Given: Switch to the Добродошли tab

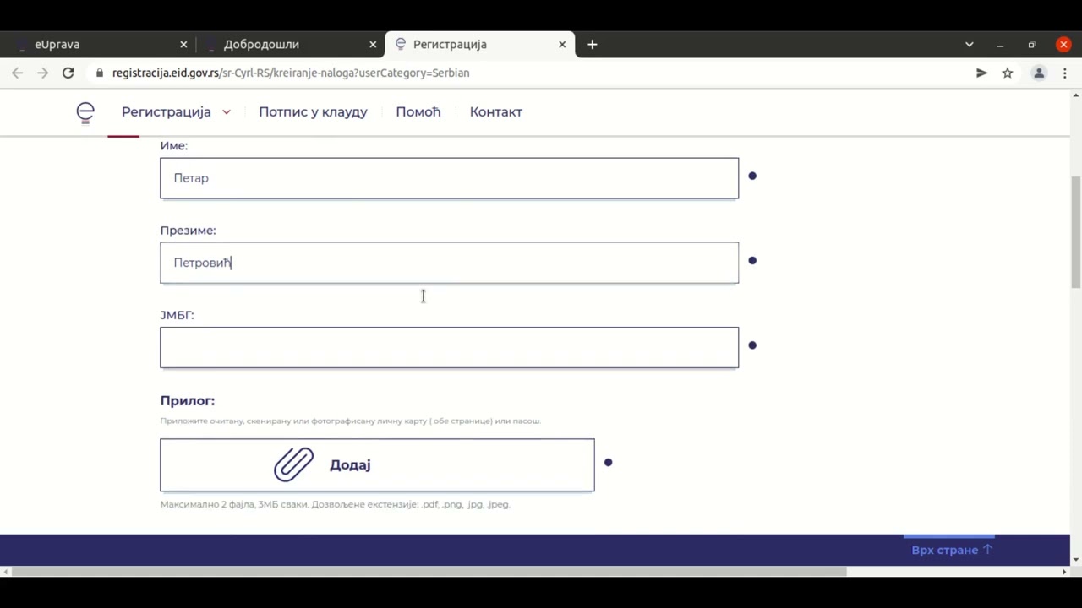Looking at the screenshot, I should 290,44.
